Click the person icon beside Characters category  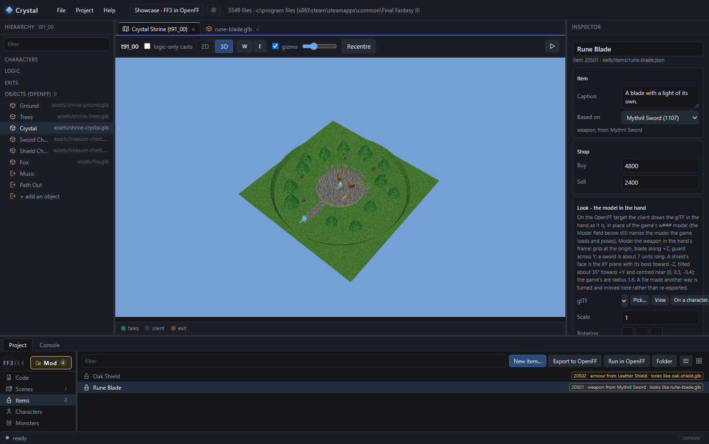9,412
